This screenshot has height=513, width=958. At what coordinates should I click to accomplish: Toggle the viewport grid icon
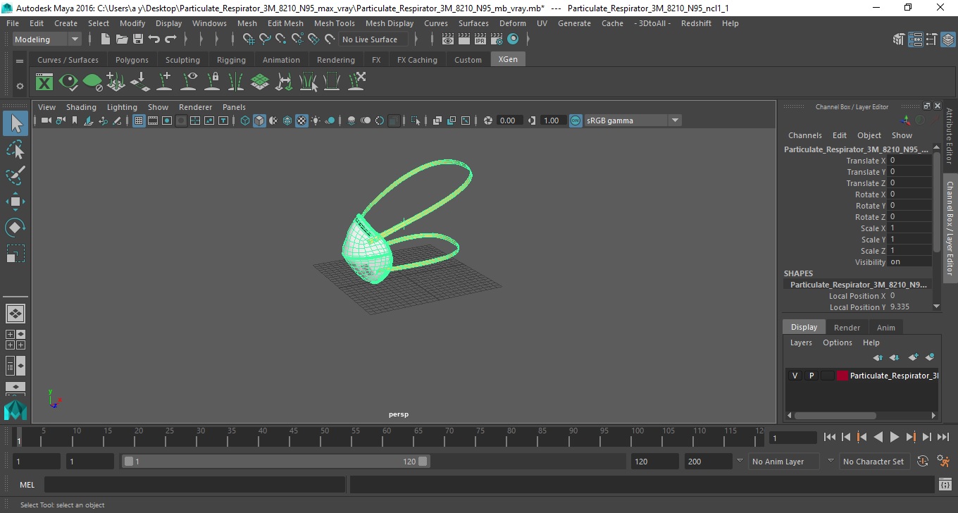[x=139, y=120]
